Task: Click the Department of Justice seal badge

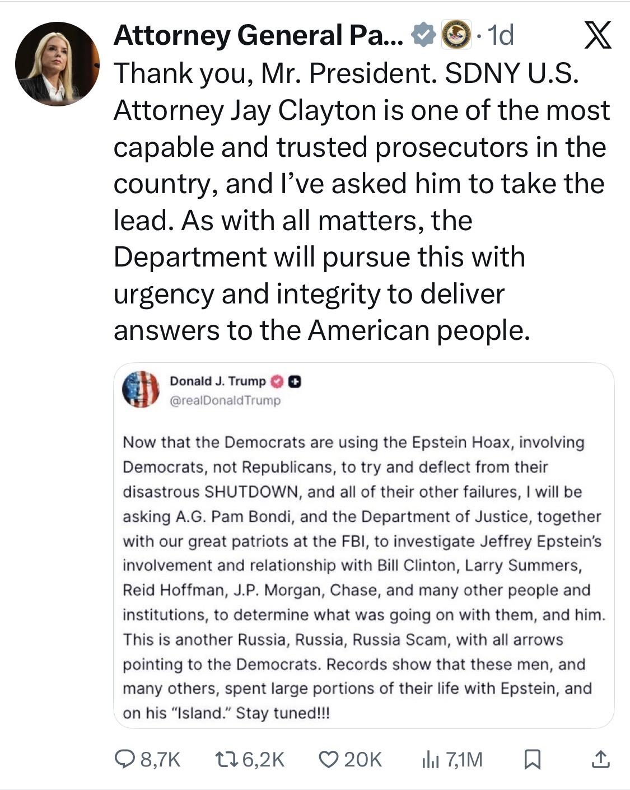Action: (456, 35)
